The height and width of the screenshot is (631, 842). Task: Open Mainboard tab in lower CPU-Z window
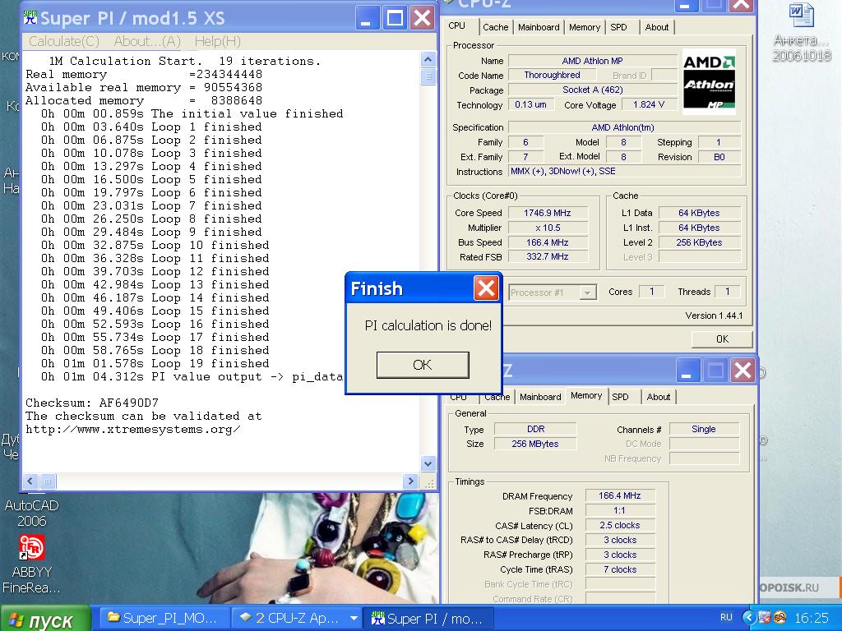point(540,397)
